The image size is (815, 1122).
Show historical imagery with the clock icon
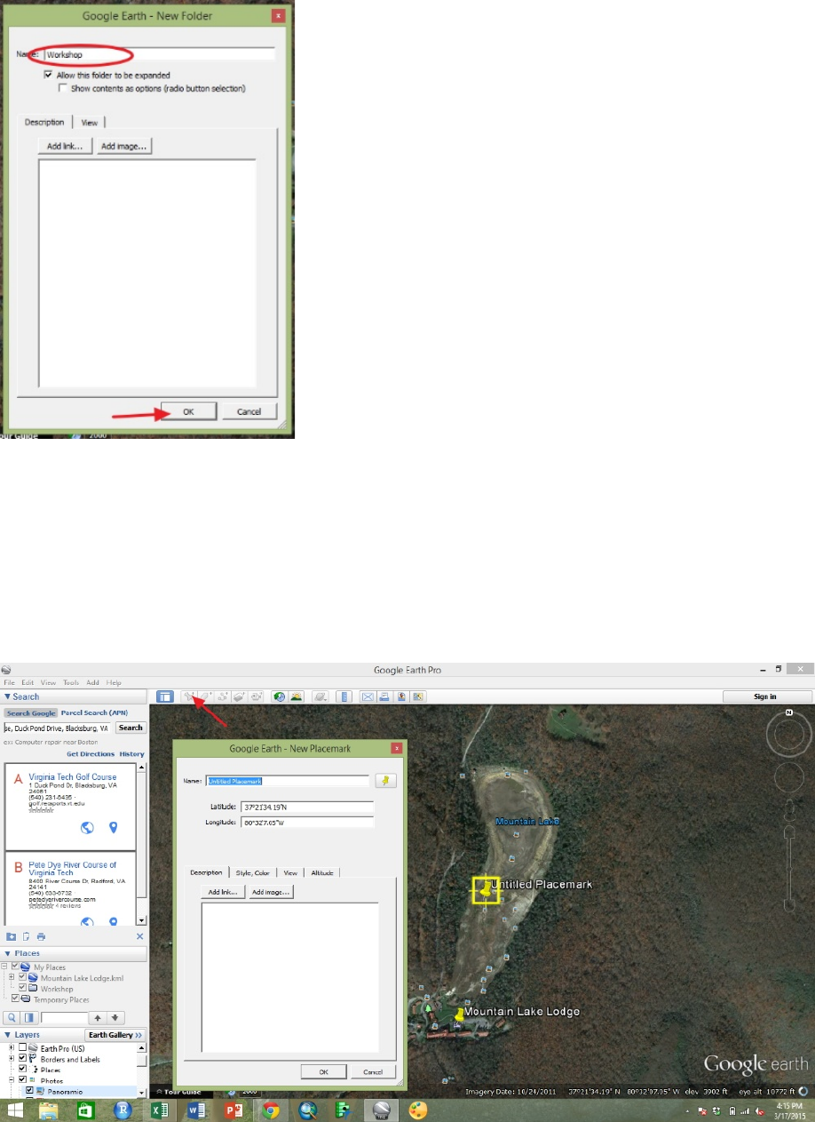click(279, 696)
